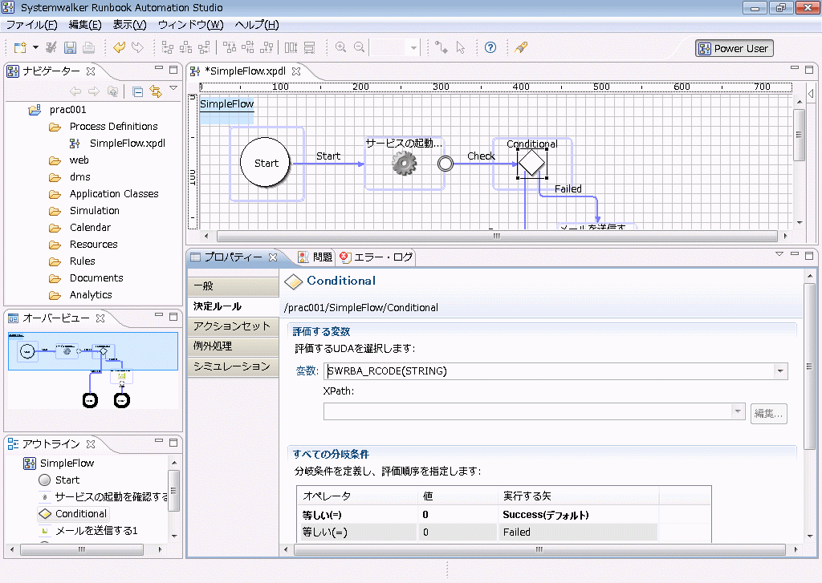Click the 編集... button
Viewport: 822px width, 583px height.
(x=768, y=413)
